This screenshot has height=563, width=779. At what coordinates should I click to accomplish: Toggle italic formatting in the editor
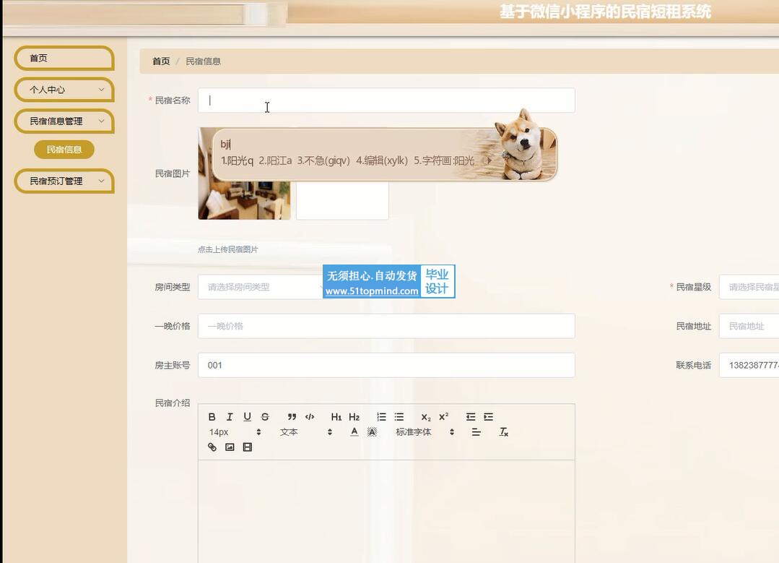click(230, 417)
